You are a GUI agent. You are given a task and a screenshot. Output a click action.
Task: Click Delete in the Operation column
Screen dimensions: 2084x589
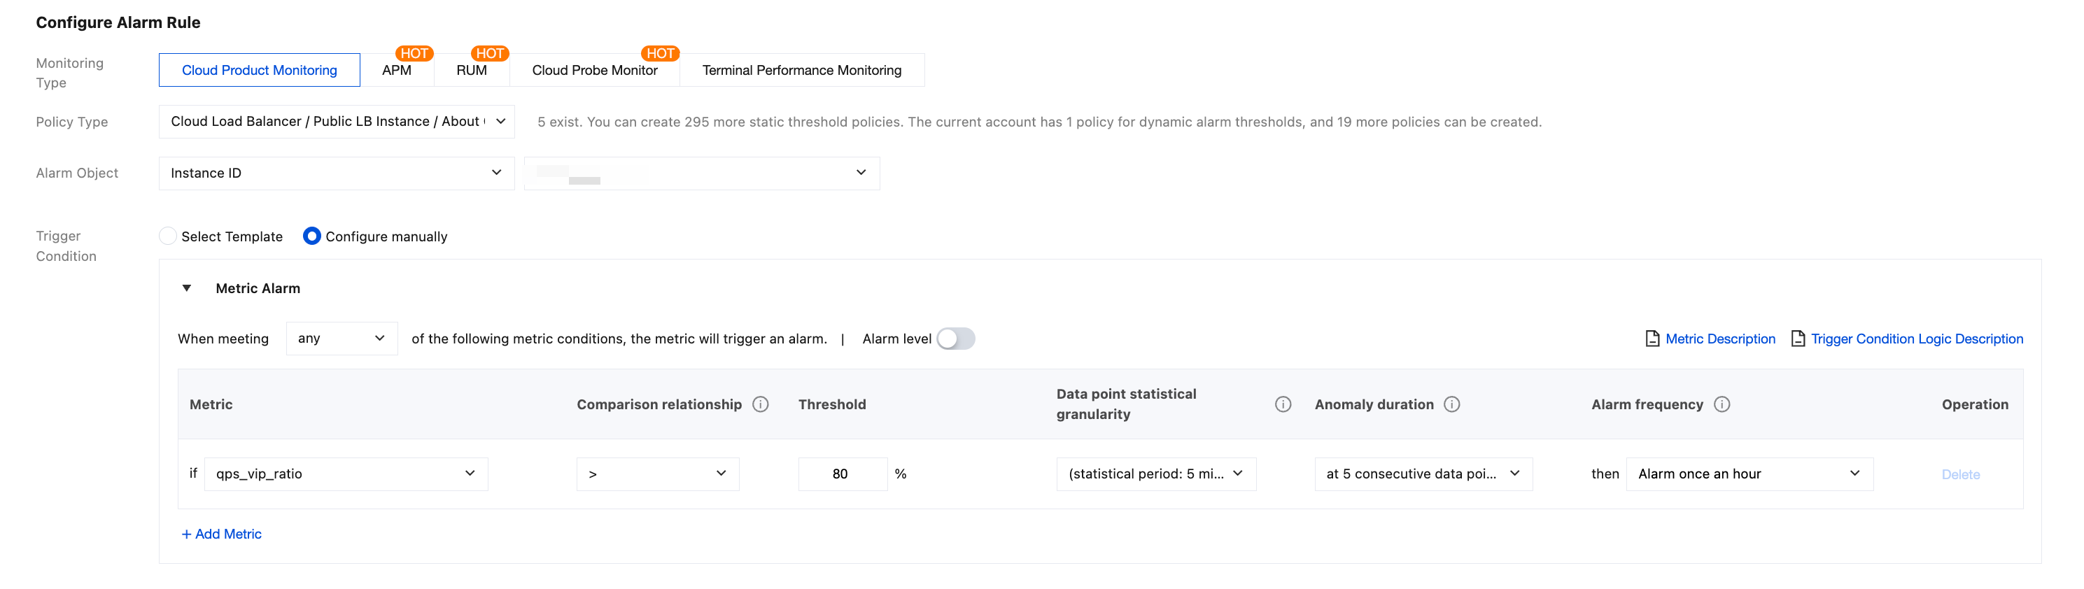pos(1960,475)
